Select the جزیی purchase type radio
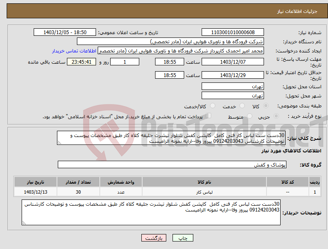The image size is (328, 249). point(276,116)
